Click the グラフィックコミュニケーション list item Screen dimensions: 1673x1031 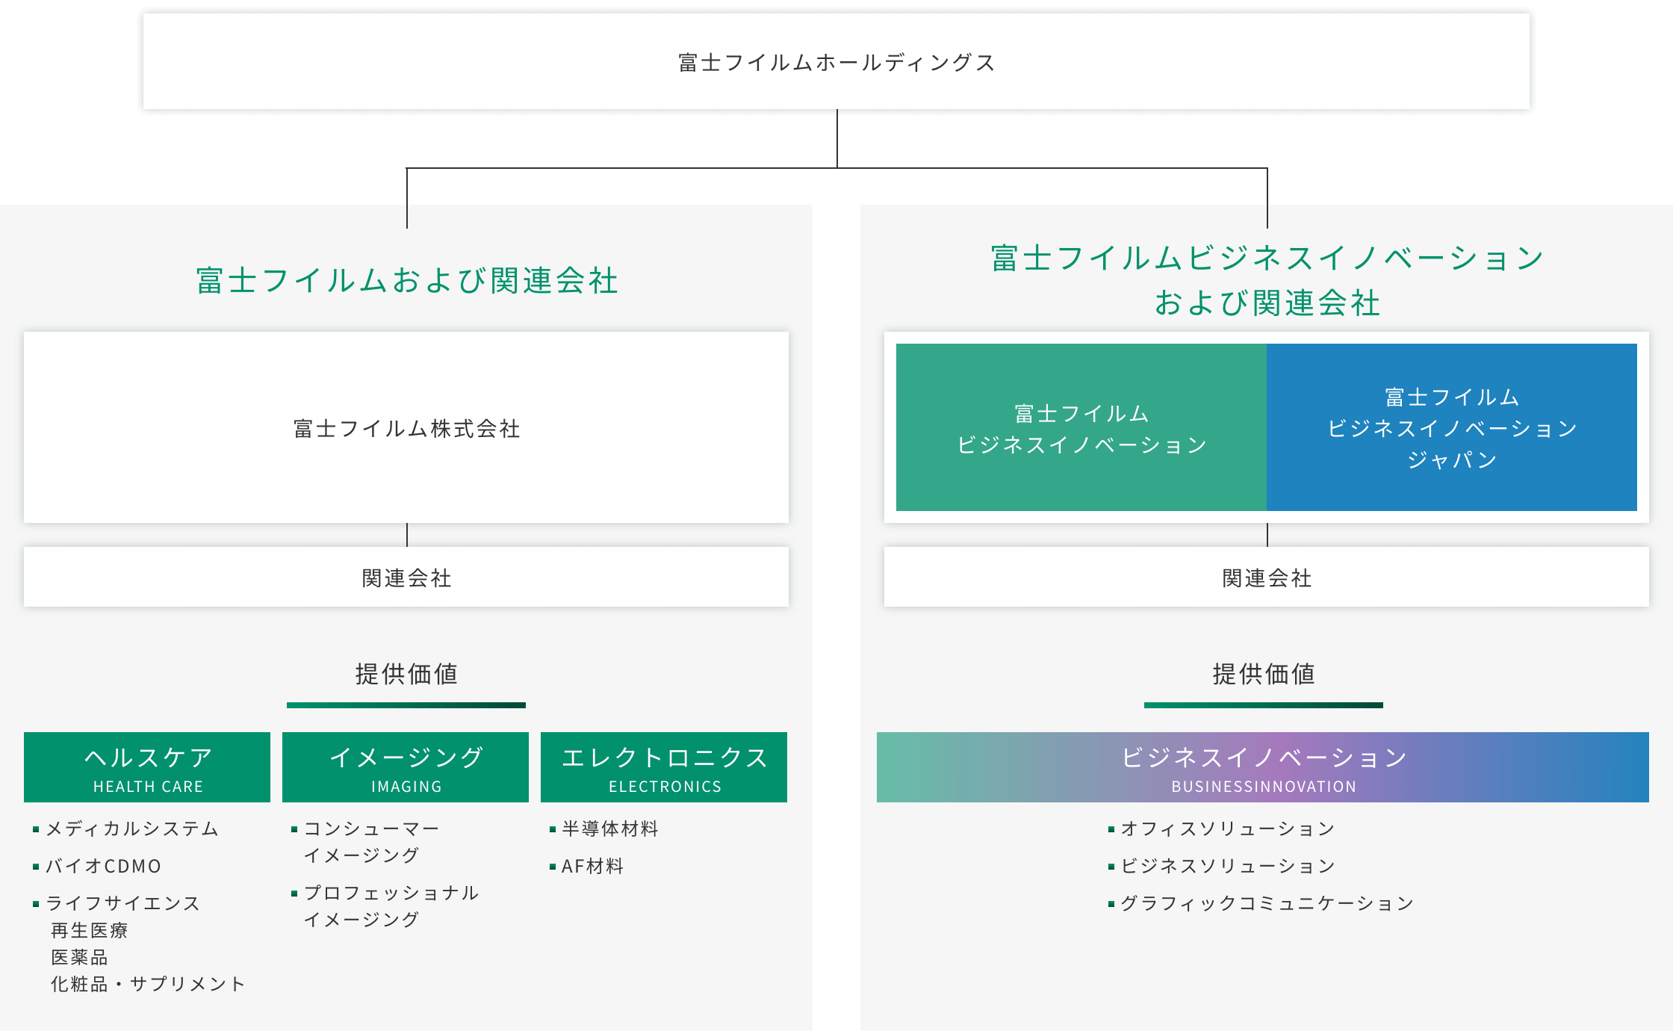1267,903
